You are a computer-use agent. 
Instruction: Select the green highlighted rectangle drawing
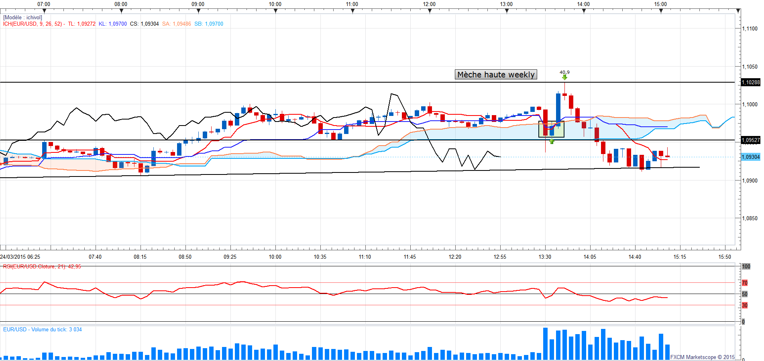tap(551, 129)
